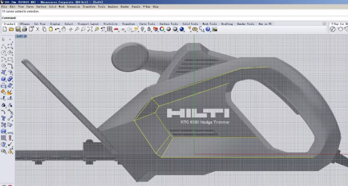Toggle the padlock lock objects icon
Image resolution: width=348 pixels, height=186 pixels.
[x=149, y=29]
